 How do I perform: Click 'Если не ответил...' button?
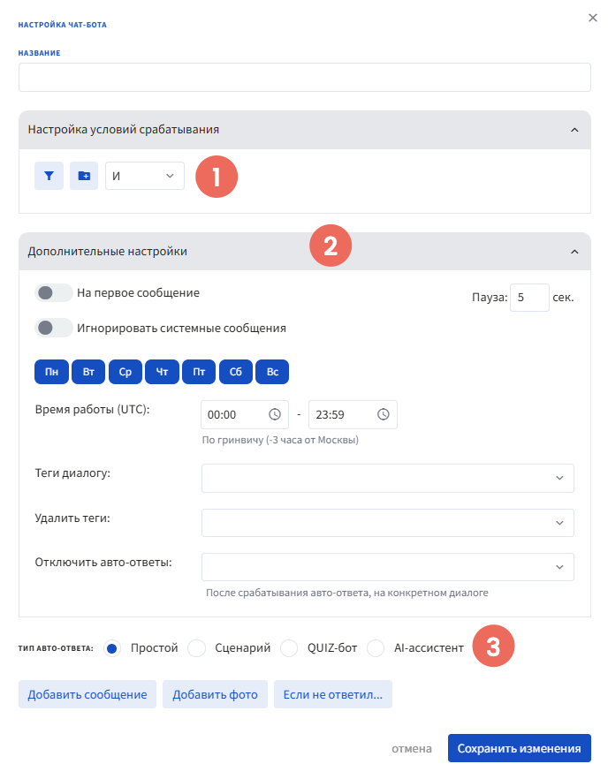click(333, 694)
